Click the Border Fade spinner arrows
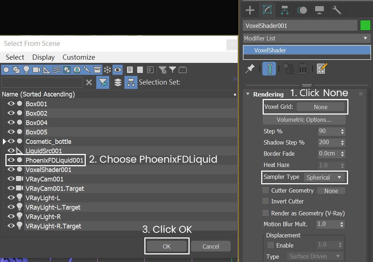The image size is (373, 262). (342, 154)
